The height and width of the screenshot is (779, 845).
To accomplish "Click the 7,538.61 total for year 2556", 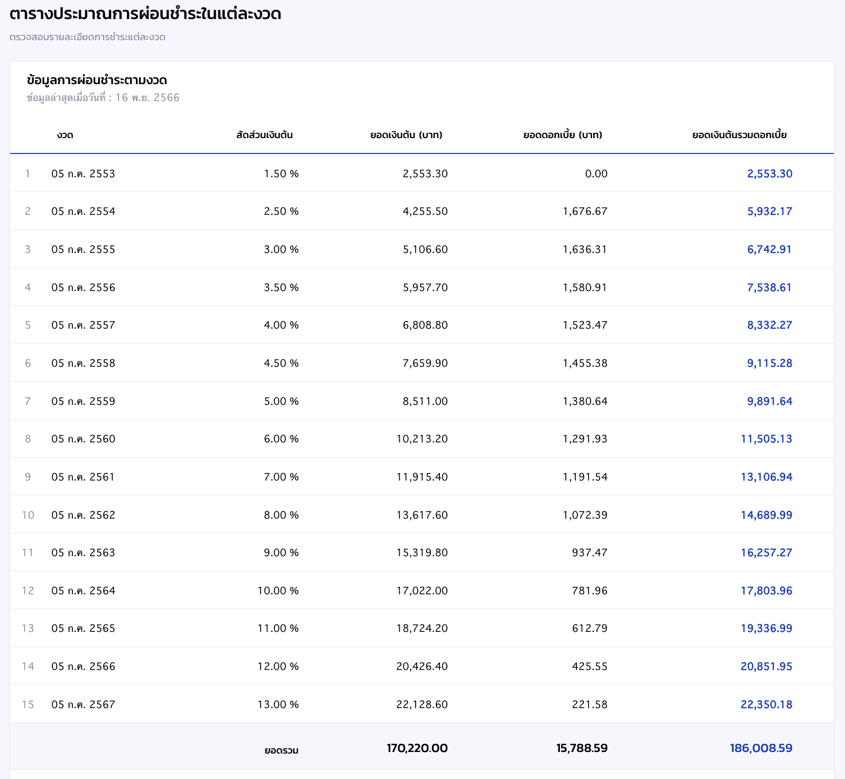I will [769, 287].
